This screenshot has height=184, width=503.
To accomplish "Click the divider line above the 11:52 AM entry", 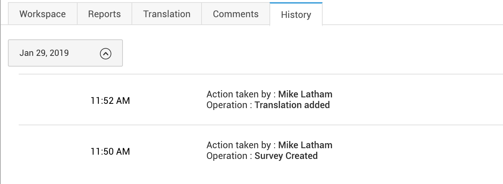I will click(251, 74).
